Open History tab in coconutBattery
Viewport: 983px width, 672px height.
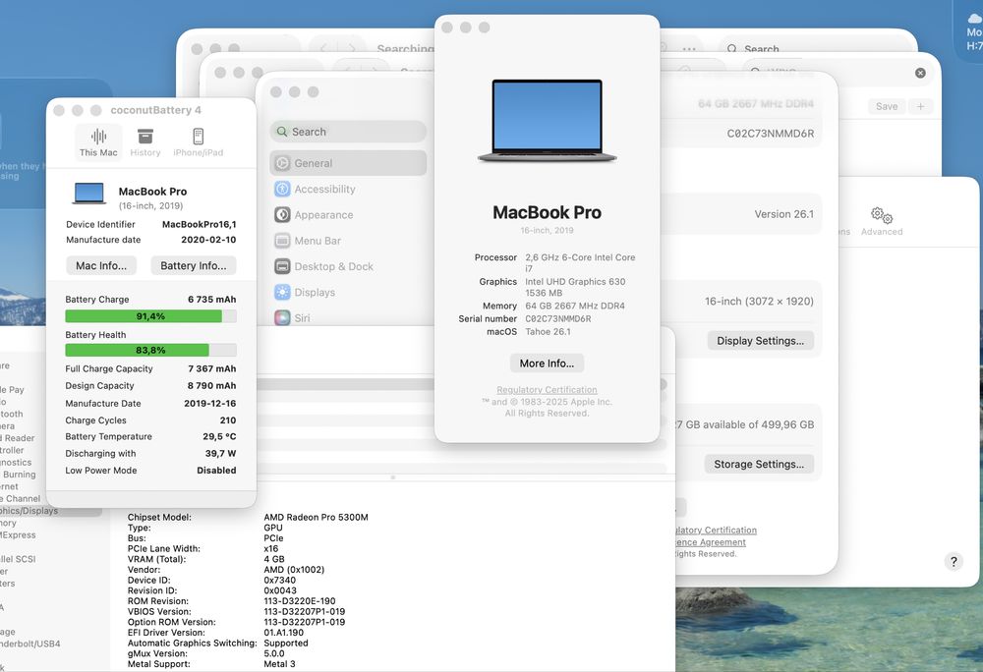pos(145,141)
